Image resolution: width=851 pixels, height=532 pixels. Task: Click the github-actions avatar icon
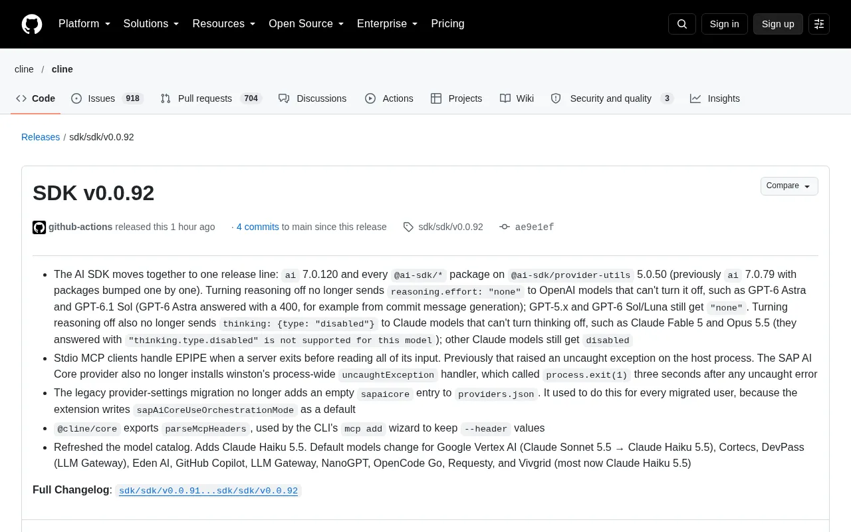(39, 227)
